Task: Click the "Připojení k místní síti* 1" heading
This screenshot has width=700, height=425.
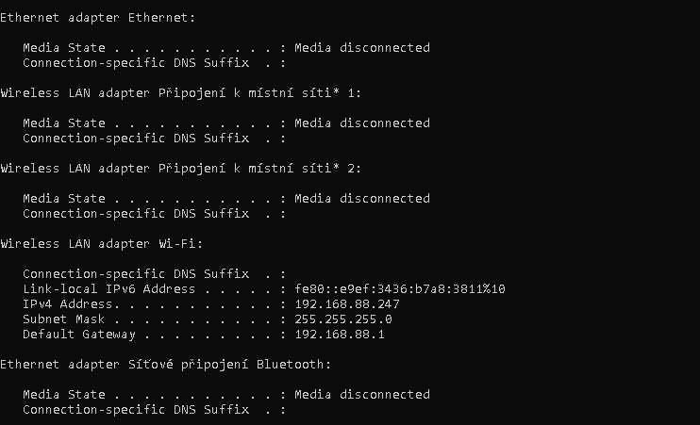Action: pos(181,93)
